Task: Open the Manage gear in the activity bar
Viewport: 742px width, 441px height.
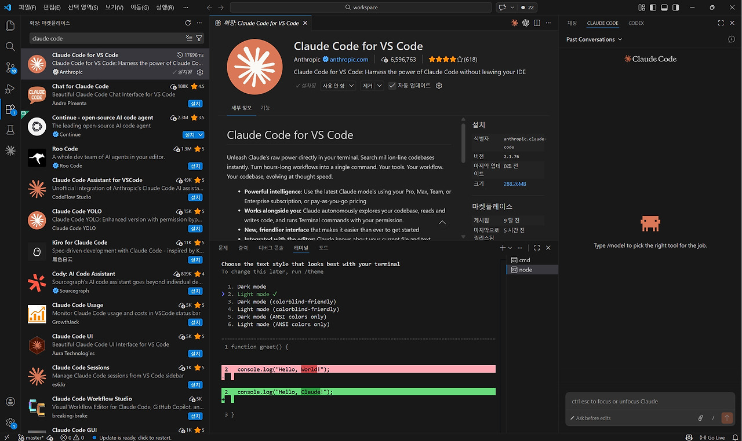Action: tap(10, 423)
